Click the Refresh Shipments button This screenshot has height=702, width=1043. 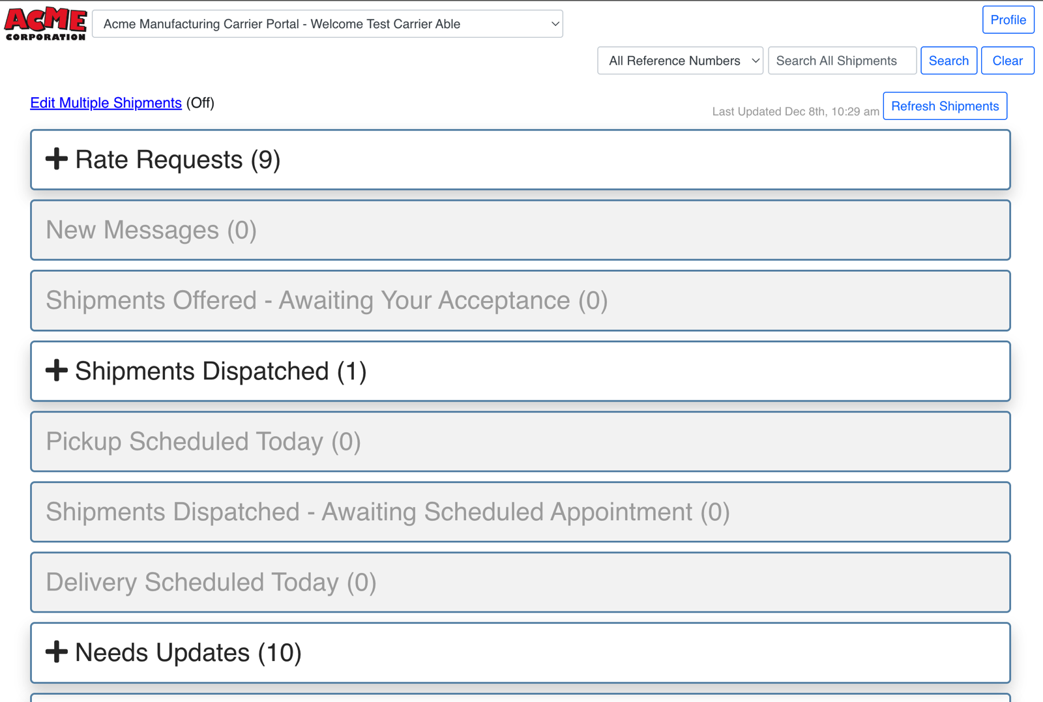945,106
